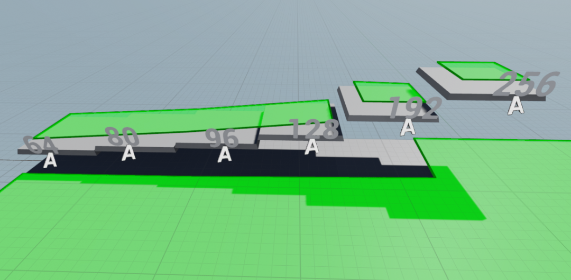This screenshot has width=571, height=280.
Task: Select the "80" number label
Action: pyautogui.click(x=123, y=136)
